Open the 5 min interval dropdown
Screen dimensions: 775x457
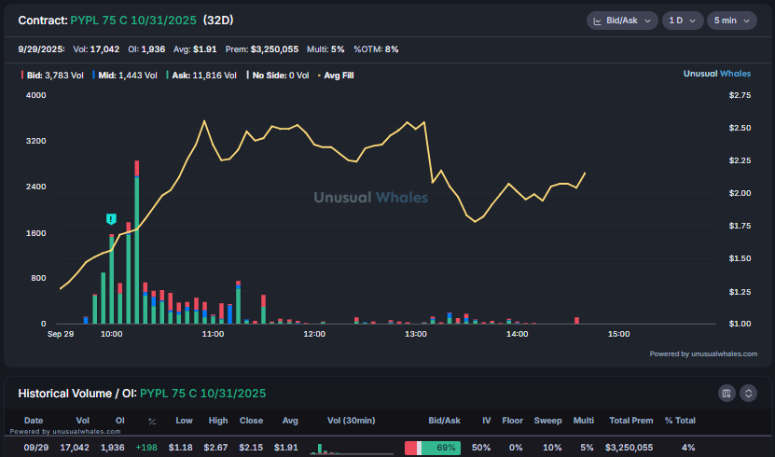[x=730, y=21]
